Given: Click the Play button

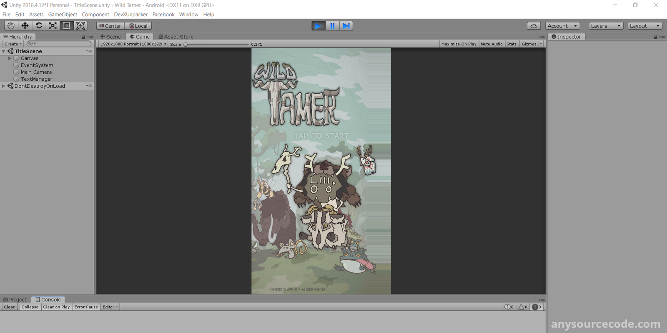Looking at the screenshot, I should [318, 26].
